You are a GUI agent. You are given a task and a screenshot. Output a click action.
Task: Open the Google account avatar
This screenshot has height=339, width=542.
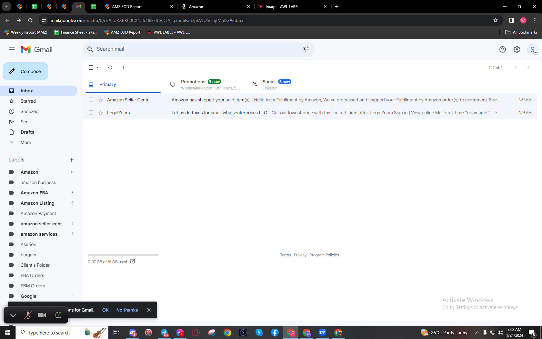point(532,49)
